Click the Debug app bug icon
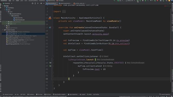The image size is (173, 97). point(145,1)
